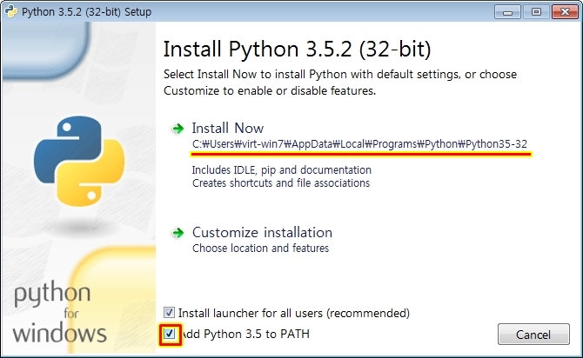
Task: Click the "python for windows" logo text
Action: 59,312
